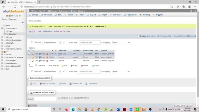Click Copy to clipboard

(48, 83)
